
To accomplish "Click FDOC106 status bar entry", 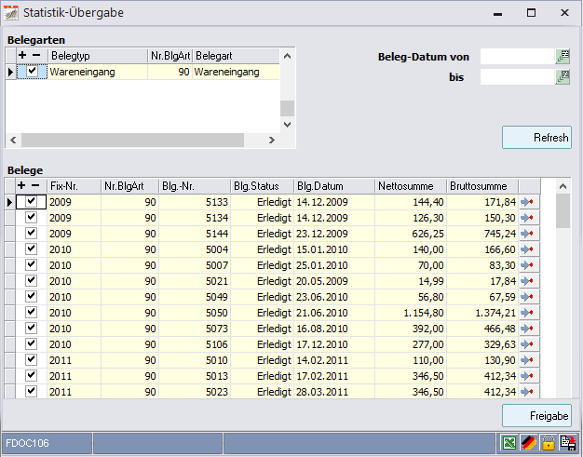I will [47, 443].
